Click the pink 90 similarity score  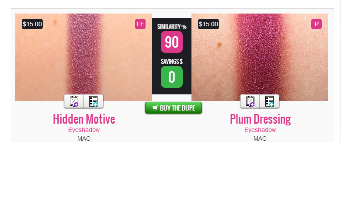point(172,42)
